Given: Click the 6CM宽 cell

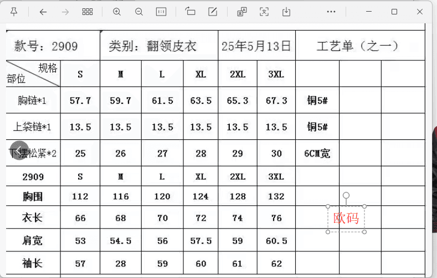Looking at the screenshot, I should tap(317, 154).
